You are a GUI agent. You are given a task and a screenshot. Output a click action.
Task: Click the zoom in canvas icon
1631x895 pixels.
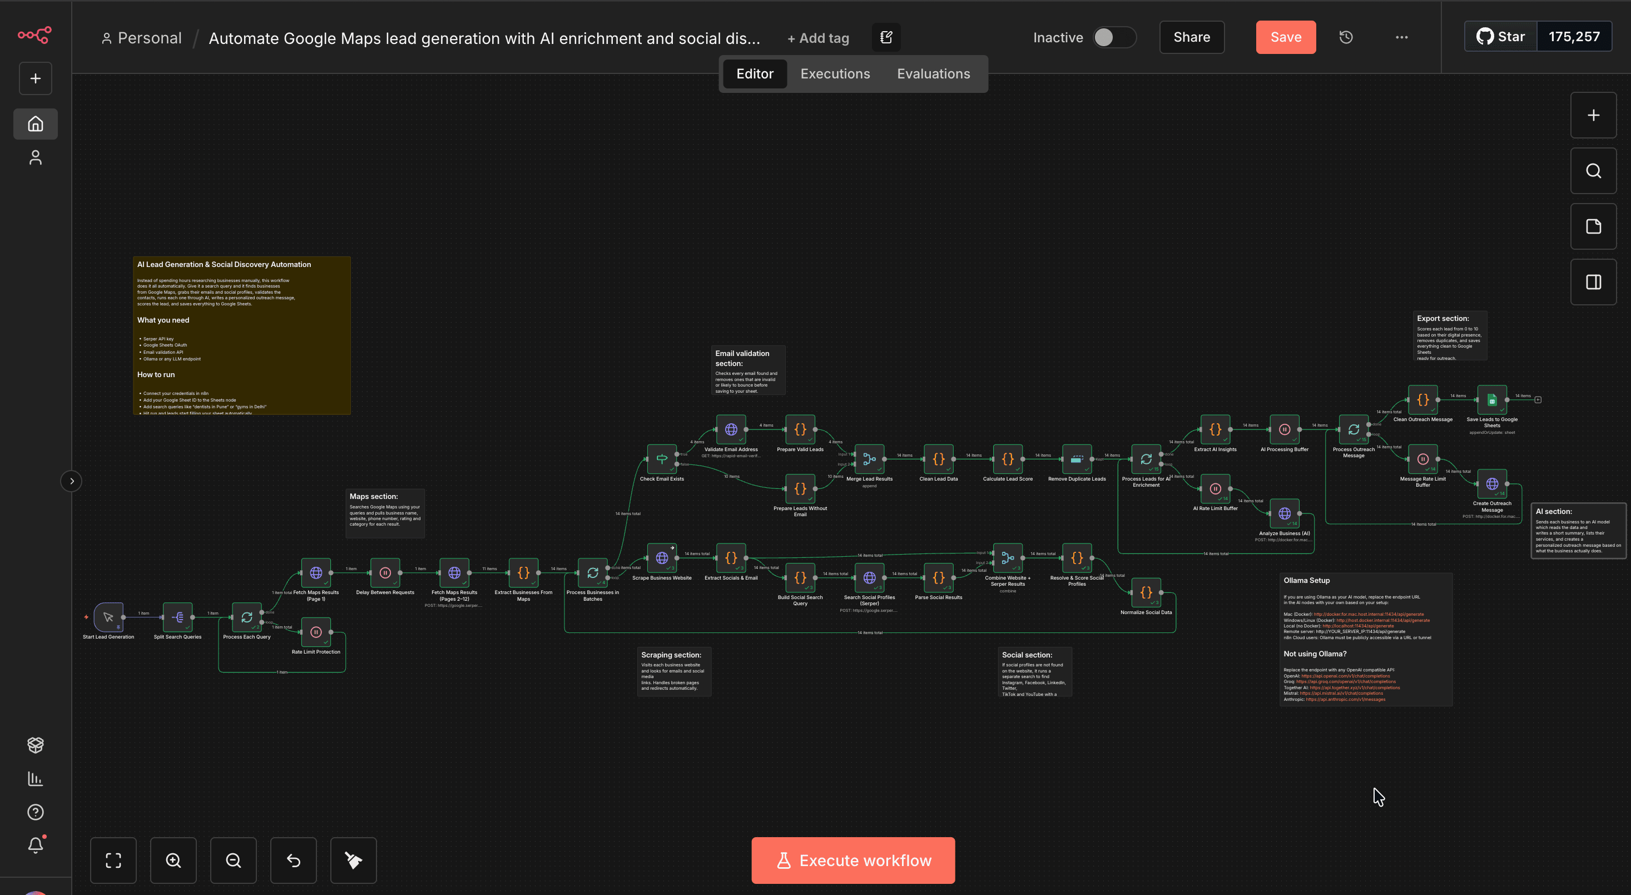[173, 860]
